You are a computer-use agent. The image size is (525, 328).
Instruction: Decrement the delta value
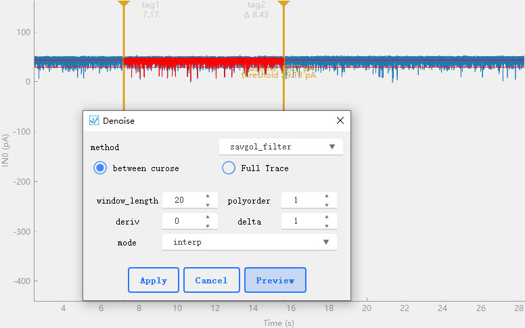[x=327, y=226]
